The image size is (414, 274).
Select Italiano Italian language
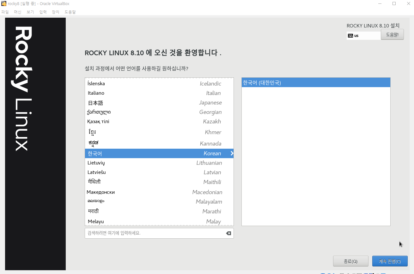(x=159, y=93)
